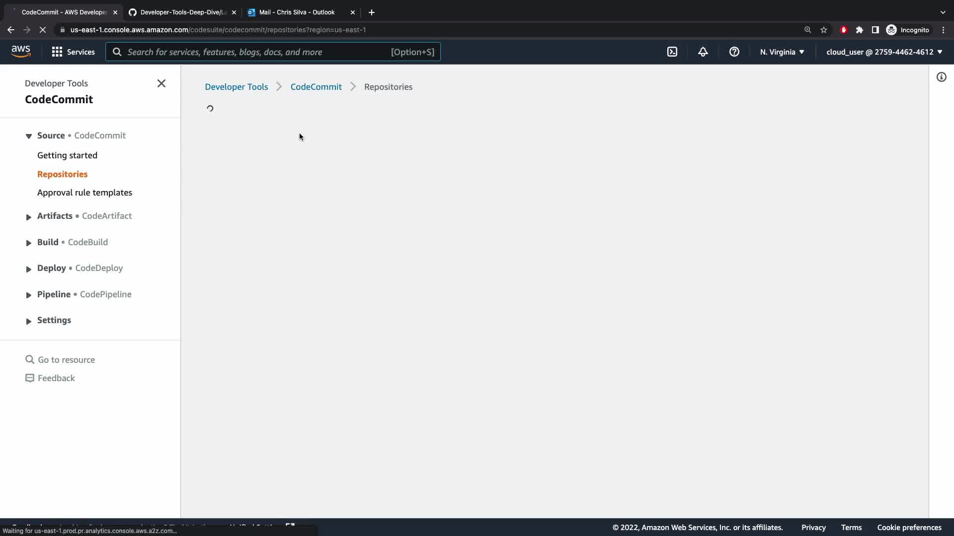Open the N. Virginia region dropdown

[782, 52]
